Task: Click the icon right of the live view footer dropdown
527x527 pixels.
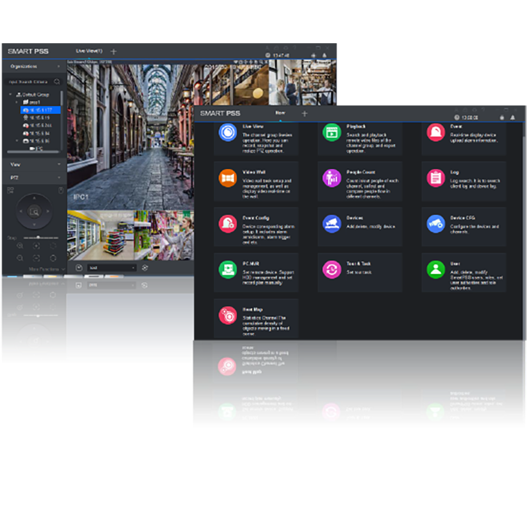Action: [145, 268]
